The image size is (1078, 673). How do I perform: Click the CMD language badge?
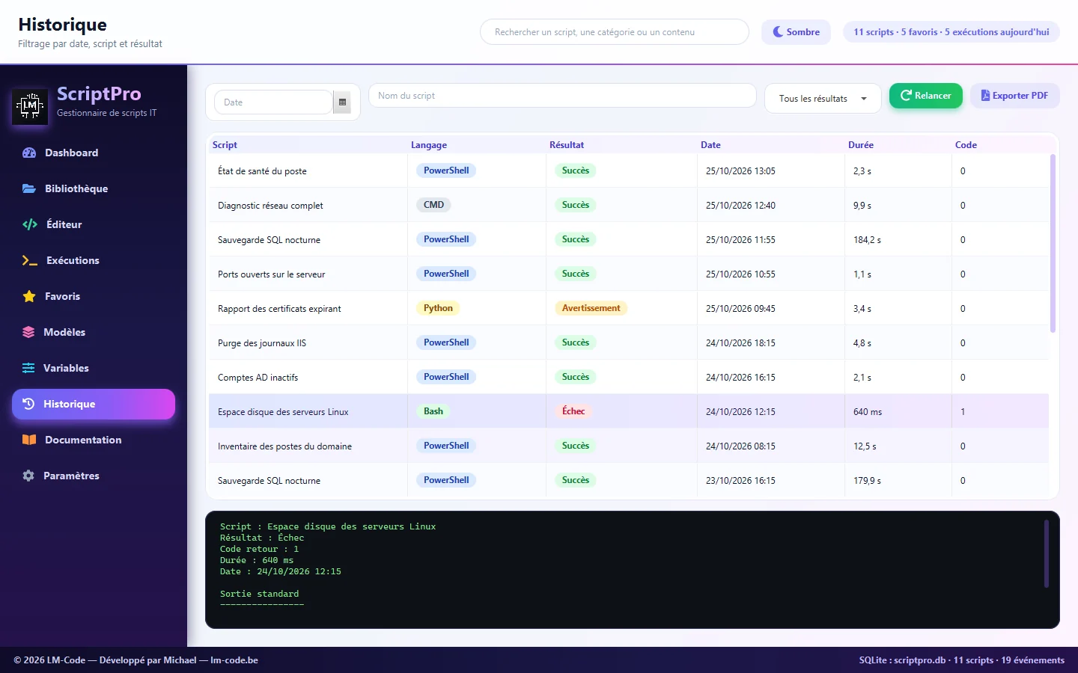coord(433,205)
